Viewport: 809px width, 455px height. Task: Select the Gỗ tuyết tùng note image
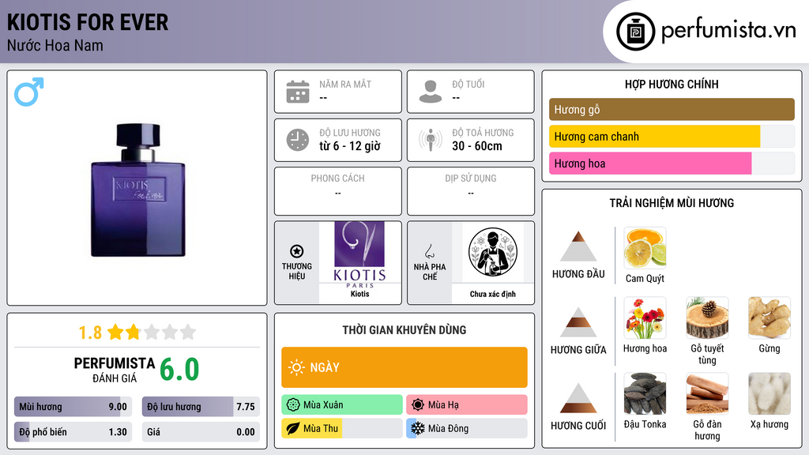point(707,318)
